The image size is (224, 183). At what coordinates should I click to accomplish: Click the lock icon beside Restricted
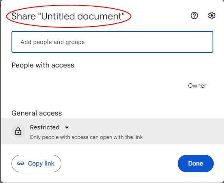point(18,131)
